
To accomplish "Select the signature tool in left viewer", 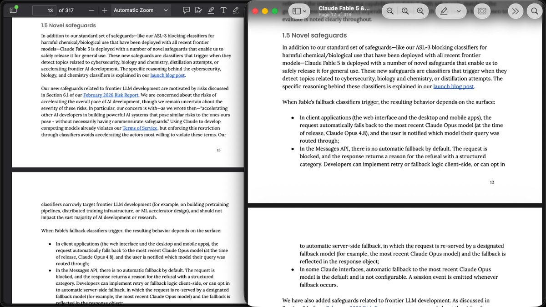I will coord(199,10).
